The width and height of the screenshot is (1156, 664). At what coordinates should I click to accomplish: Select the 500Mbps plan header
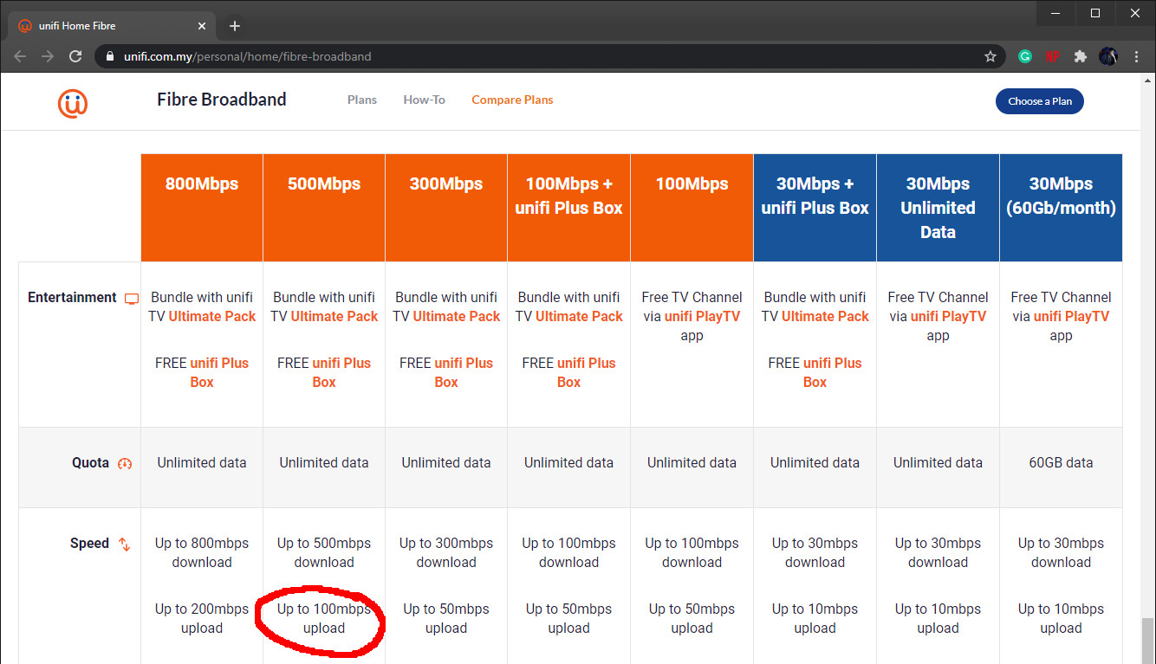click(324, 208)
